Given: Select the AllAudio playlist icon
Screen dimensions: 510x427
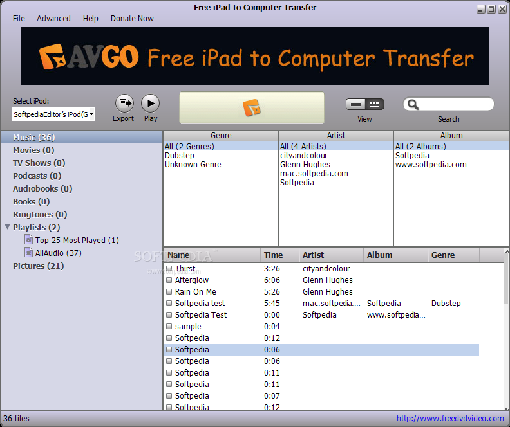Looking at the screenshot, I should (x=28, y=253).
